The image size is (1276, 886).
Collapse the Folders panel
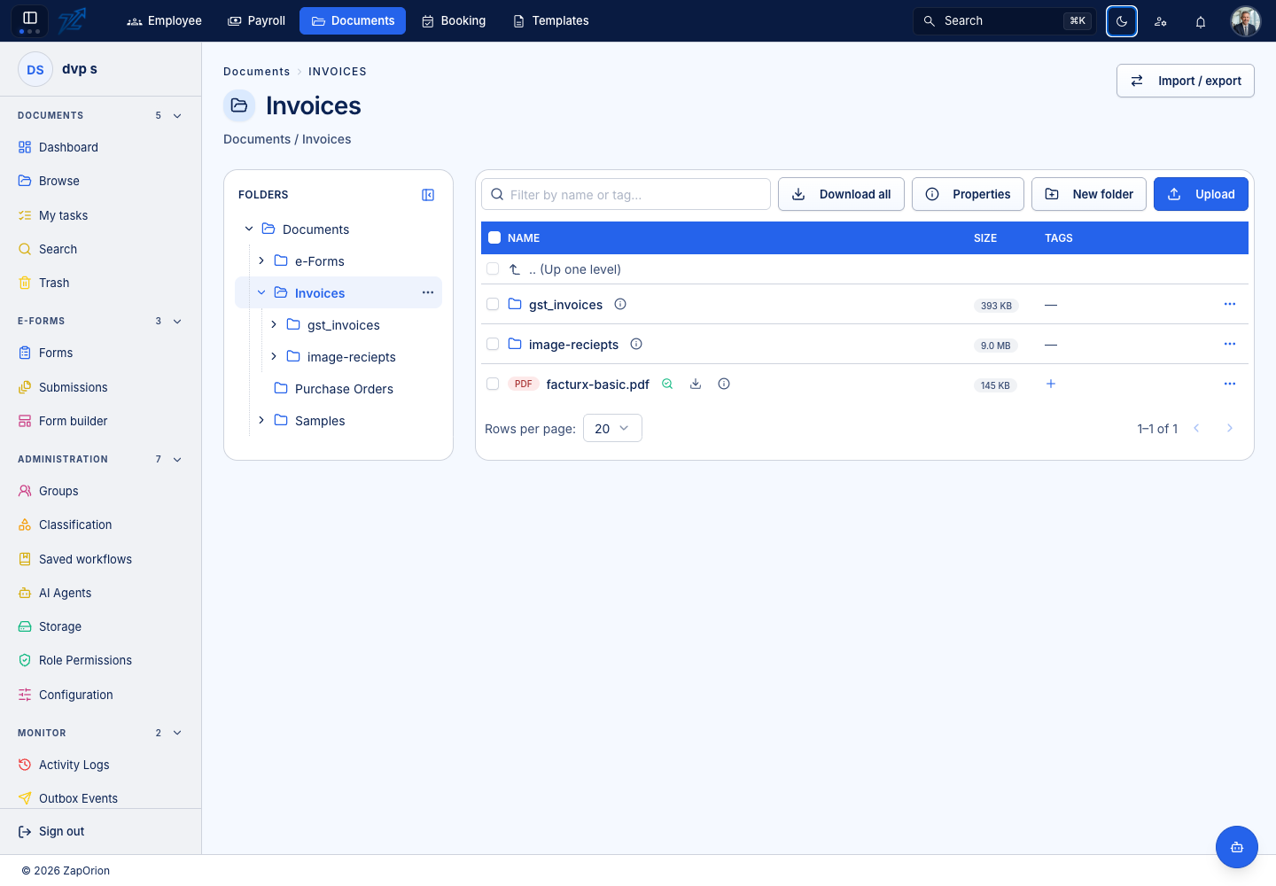tap(428, 195)
